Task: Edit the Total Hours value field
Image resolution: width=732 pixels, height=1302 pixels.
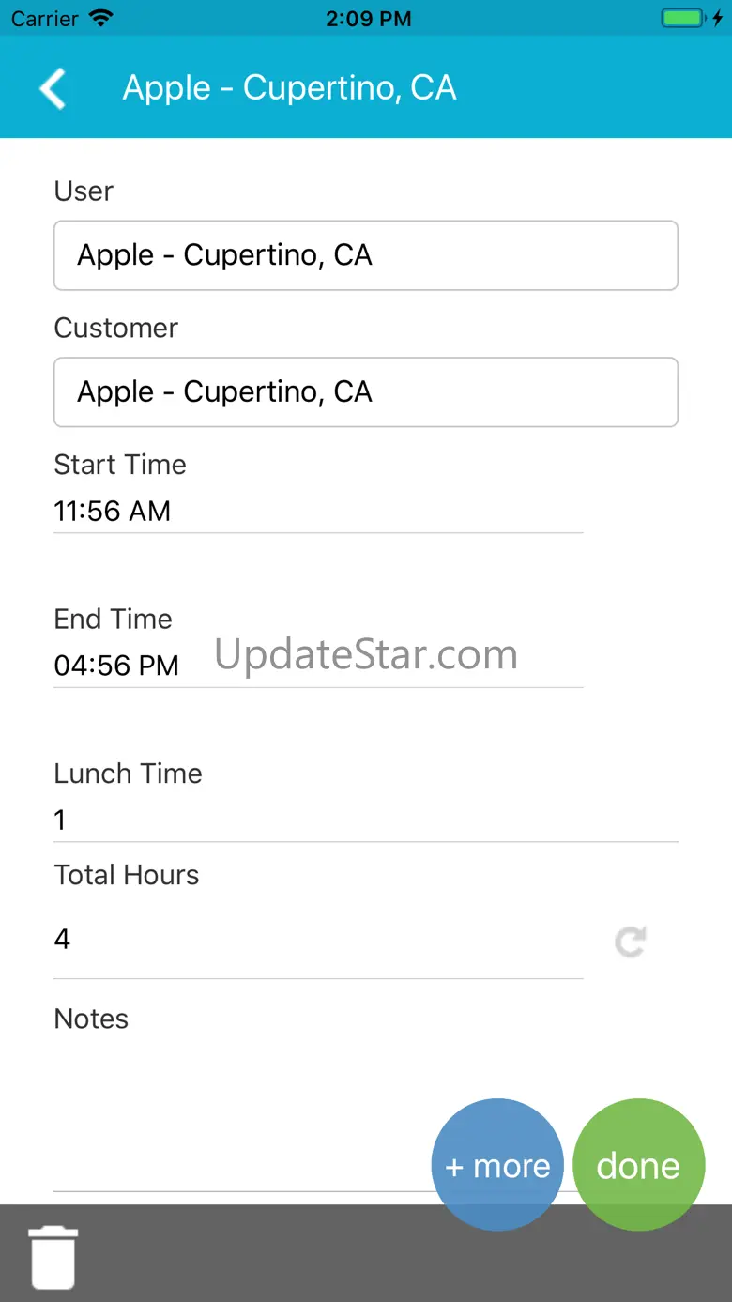Action: 317,940
